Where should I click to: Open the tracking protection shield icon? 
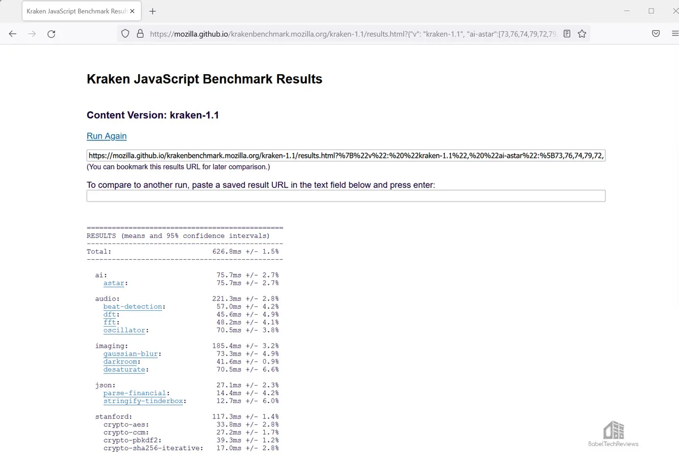tap(126, 34)
